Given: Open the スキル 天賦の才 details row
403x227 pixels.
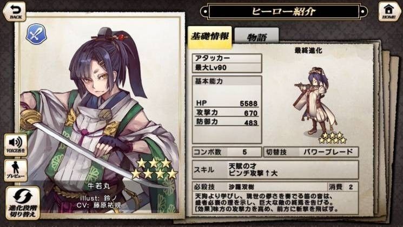Looking at the screenshot, I should [x=275, y=170].
